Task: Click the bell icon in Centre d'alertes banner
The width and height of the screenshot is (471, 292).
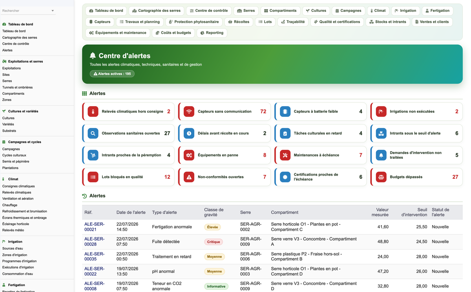Action: pyautogui.click(x=93, y=56)
